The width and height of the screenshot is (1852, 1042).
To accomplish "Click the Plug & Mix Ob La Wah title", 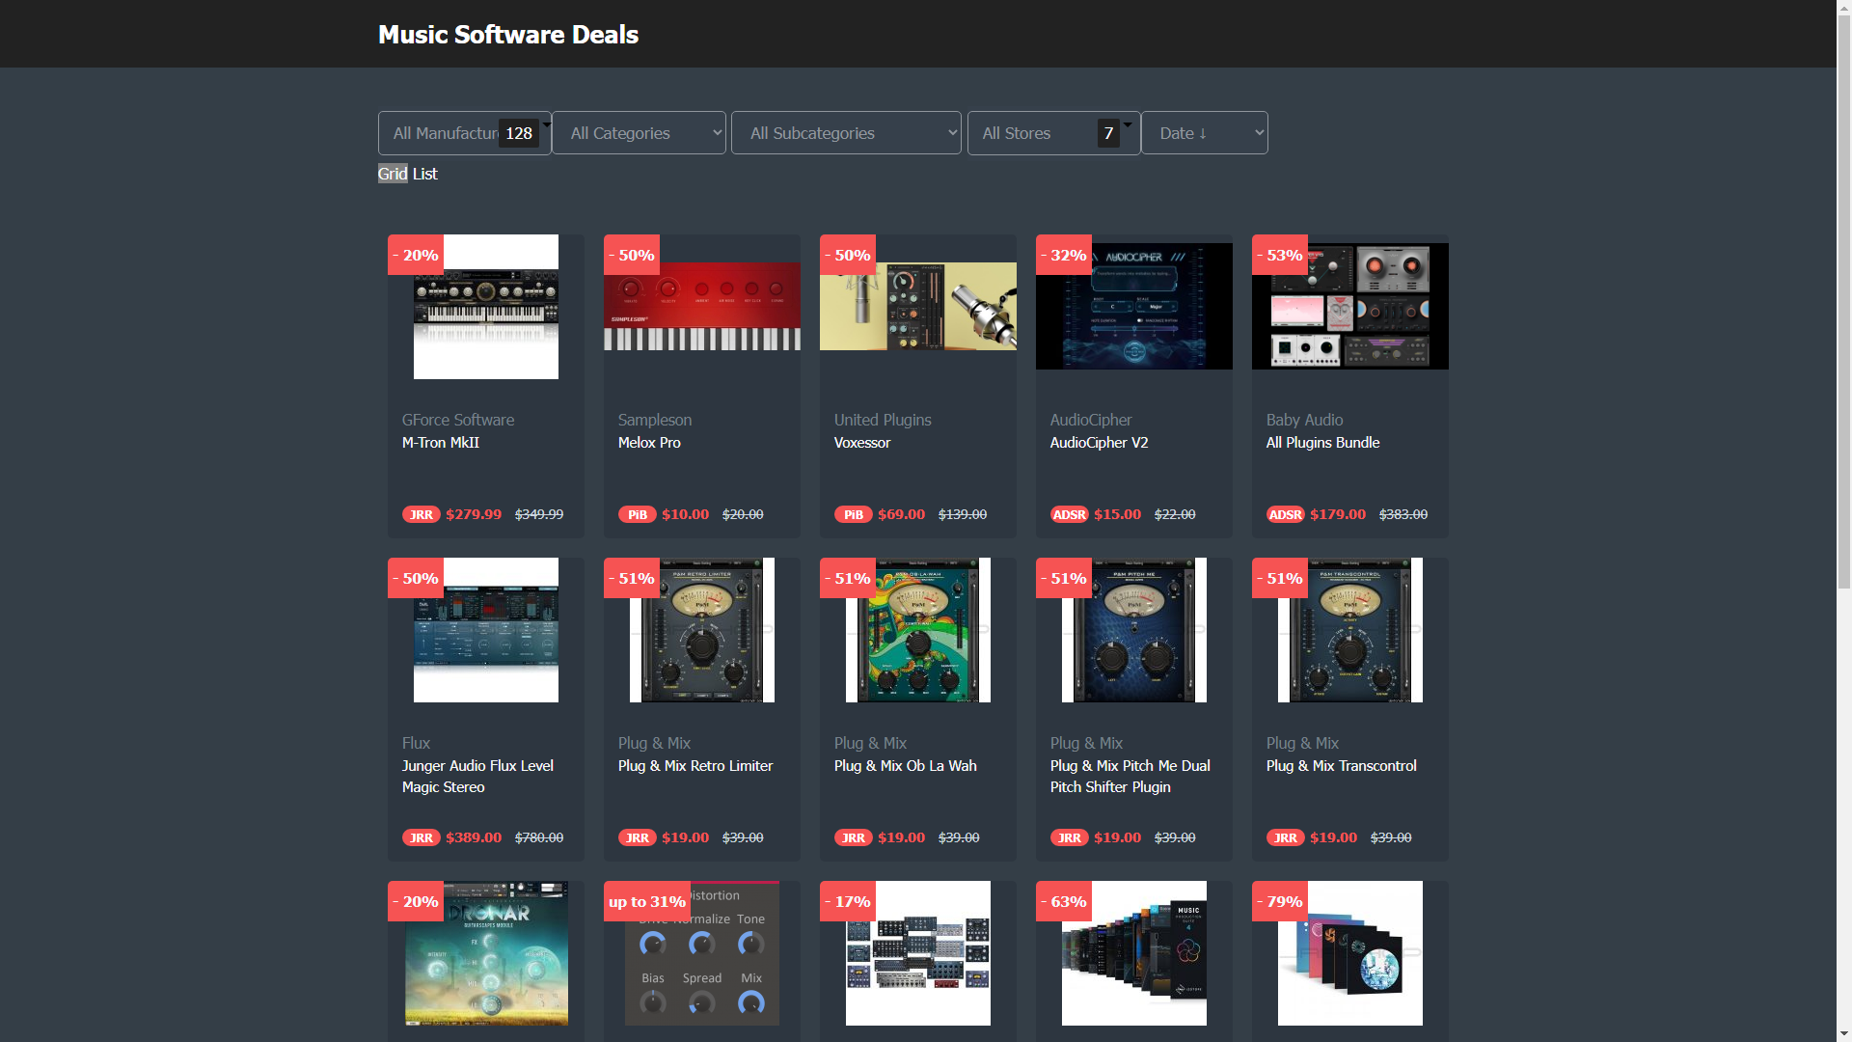I will click(905, 765).
